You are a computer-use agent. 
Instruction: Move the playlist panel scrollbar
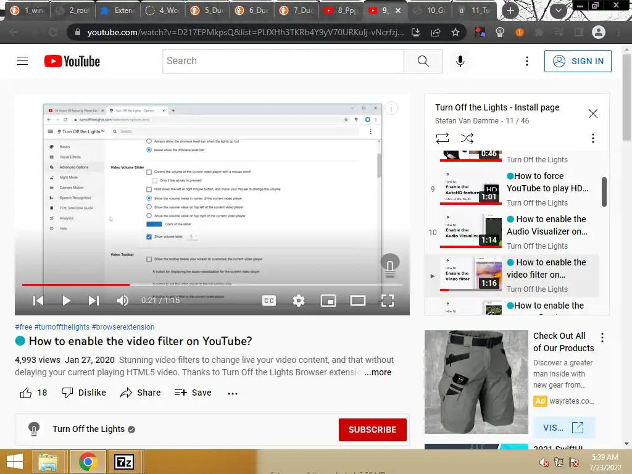point(604,192)
